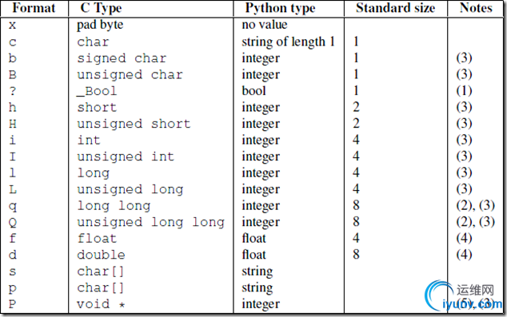Image resolution: width=507 pixels, height=317 pixels.
Task: Click the 'bool' Python type cell
Action: 253,91
